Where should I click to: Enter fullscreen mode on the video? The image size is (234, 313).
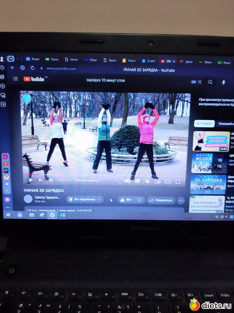[x=177, y=182]
